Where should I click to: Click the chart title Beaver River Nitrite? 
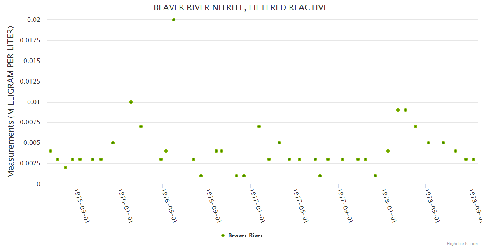click(241, 8)
